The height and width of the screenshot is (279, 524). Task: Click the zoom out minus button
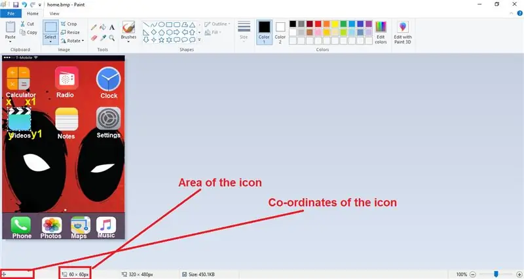472,274
